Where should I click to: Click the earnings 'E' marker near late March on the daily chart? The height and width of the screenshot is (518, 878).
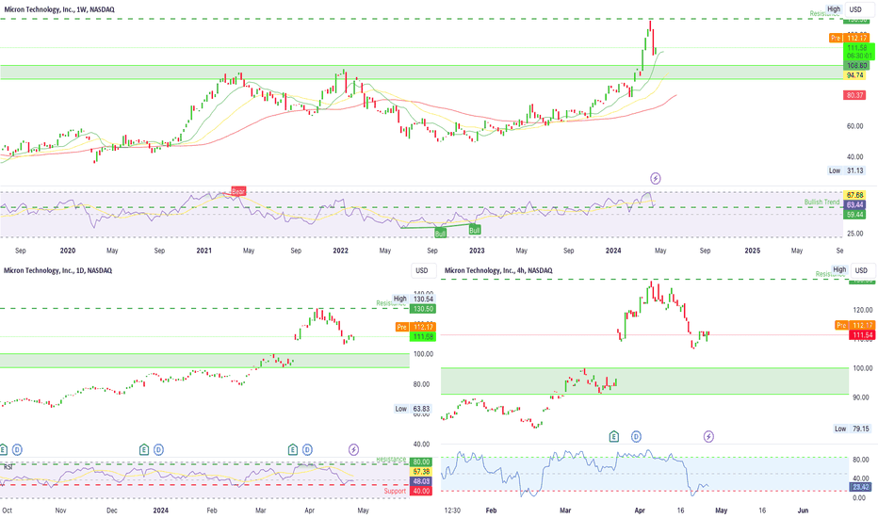pos(293,449)
